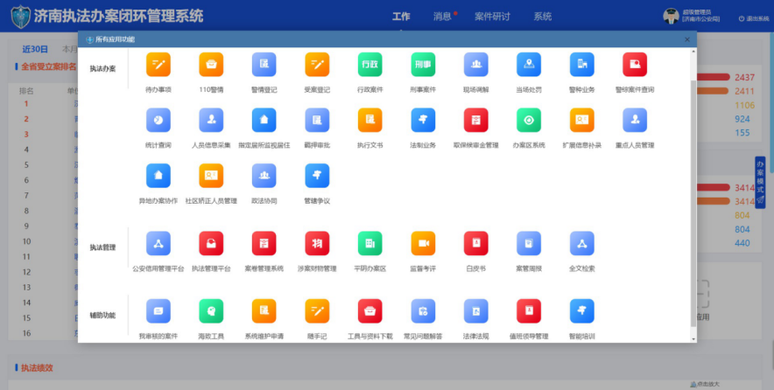This screenshot has height=390, width=774.
Task: Close the 所有应用功能 dialog
Action: [x=687, y=39]
